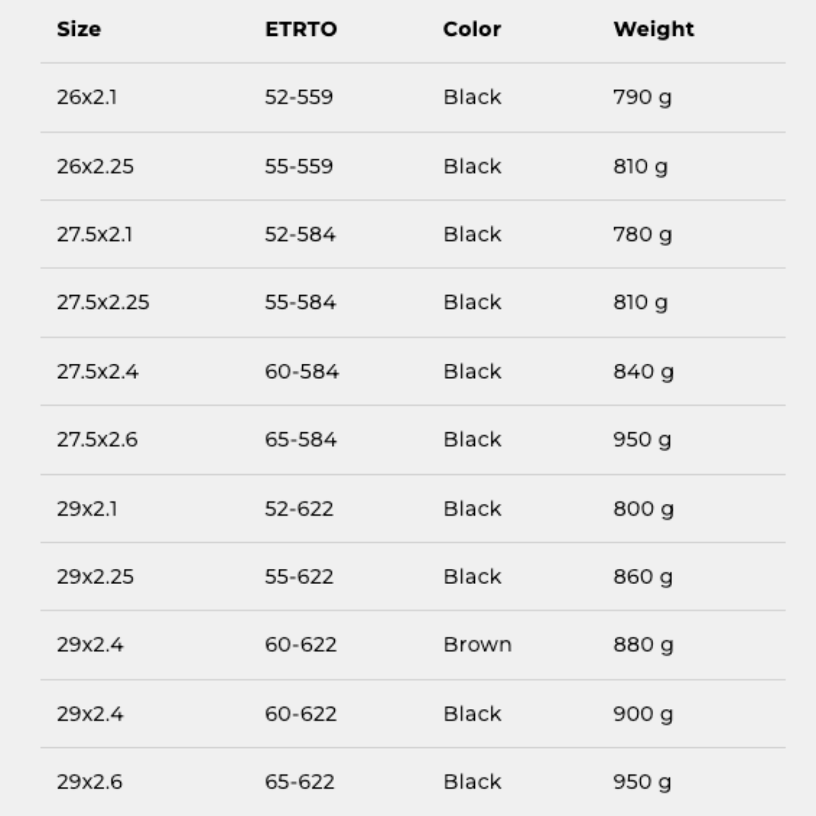This screenshot has width=816, height=816.
Task: Select the 29x2.6 size cell
Action: coord(90,782)
